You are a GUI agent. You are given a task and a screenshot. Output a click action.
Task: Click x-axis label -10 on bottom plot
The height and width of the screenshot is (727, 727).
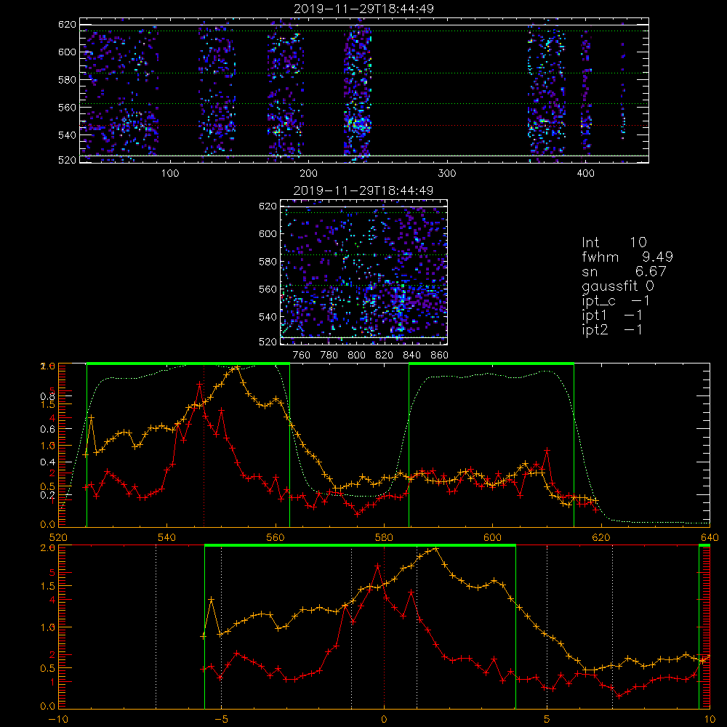click(58, 720)
